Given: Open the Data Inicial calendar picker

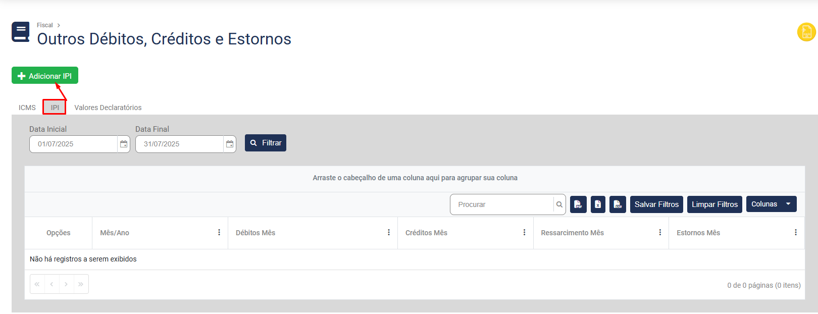Looking at the screenshot, I should [x=124, y=144].
